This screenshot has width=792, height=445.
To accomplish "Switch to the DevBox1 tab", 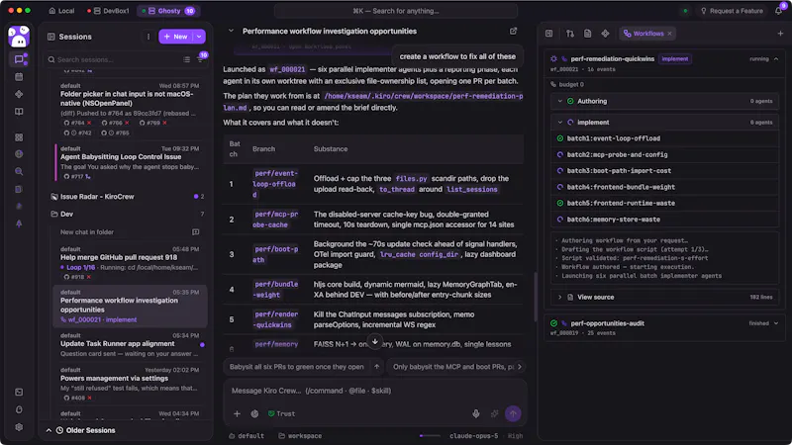I will pyautogui.click(x=108, y=11).
